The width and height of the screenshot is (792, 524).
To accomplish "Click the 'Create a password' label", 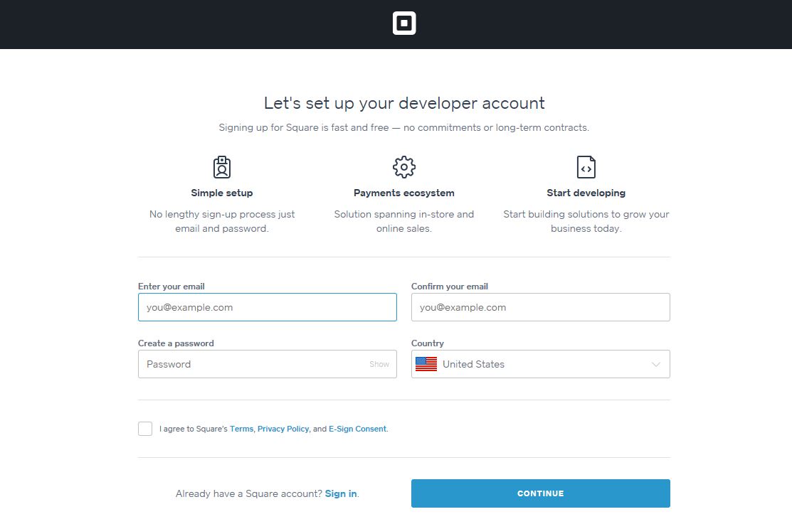I will point(176,343).
